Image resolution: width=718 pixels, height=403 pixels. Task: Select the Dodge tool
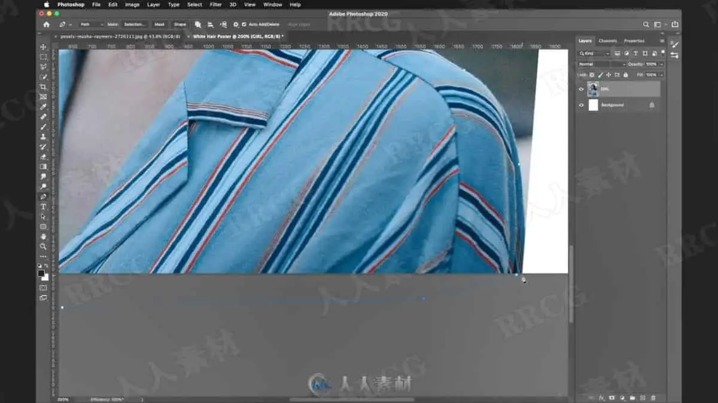(43, 186)
